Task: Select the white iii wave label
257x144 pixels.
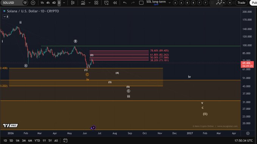Action: pos(128,97)
